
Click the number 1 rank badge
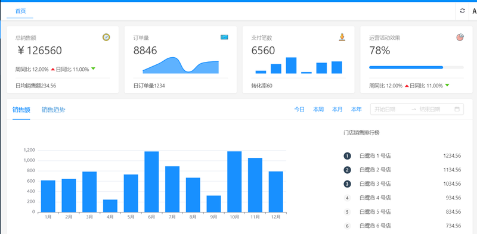coord(348,156)
